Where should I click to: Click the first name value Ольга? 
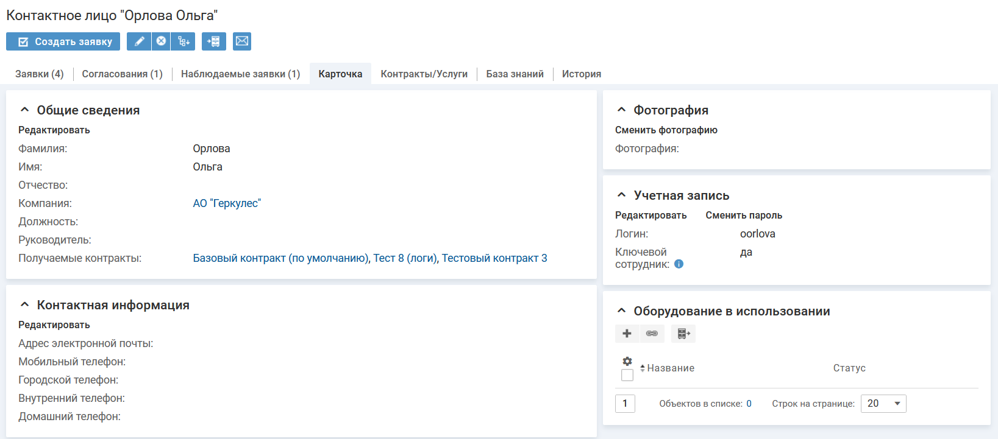pos(208,167)
